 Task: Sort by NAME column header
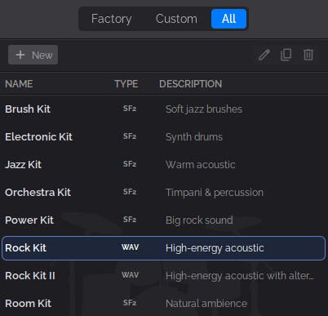click(19, 84)
